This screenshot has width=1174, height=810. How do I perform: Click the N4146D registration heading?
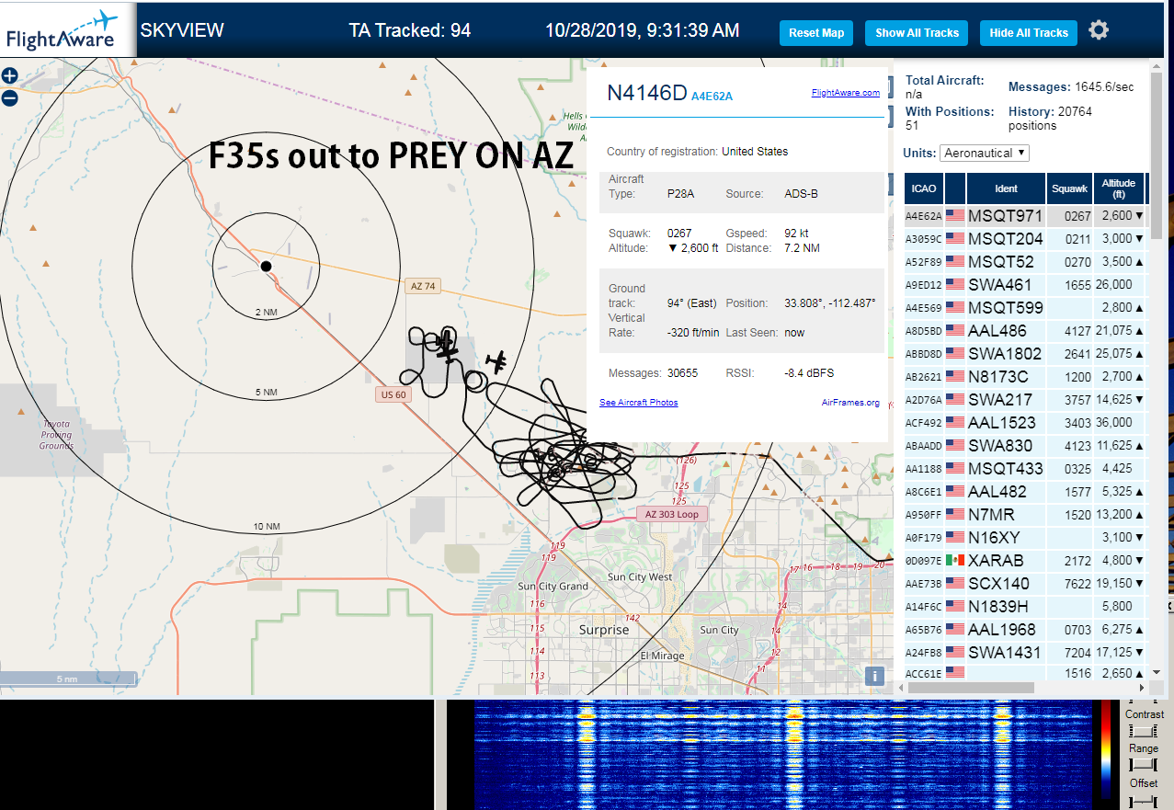[x=647, y=93]
